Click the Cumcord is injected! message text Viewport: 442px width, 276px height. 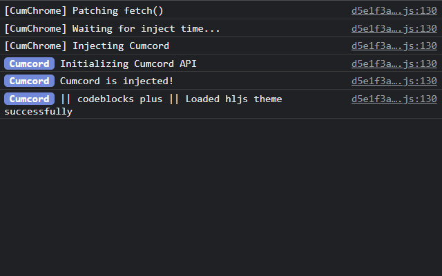[117, 81]
